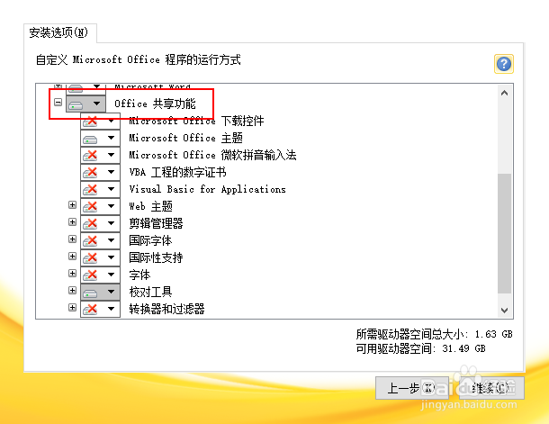Open install dropdown arrow for Visual Basic for Applications

coord(112,189)
